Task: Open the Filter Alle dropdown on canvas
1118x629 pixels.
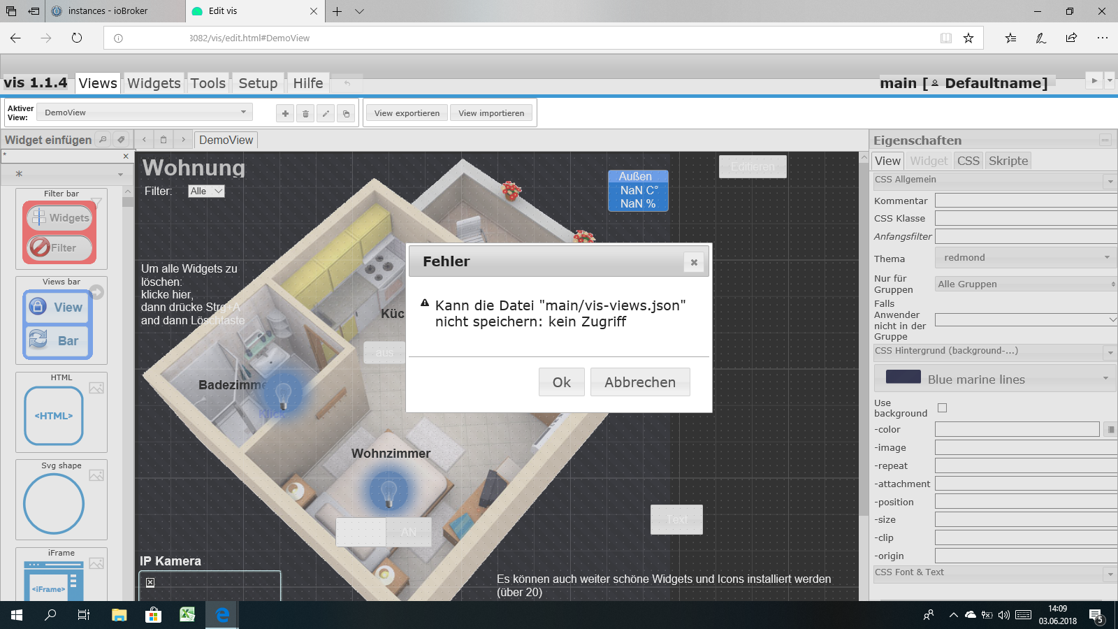Action: [207, 191]
